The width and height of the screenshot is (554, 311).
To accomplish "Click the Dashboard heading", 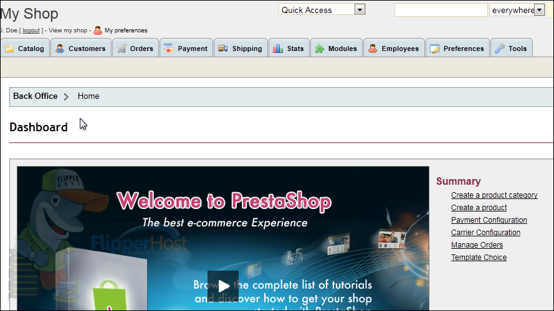I will click(x=39, y=128).
